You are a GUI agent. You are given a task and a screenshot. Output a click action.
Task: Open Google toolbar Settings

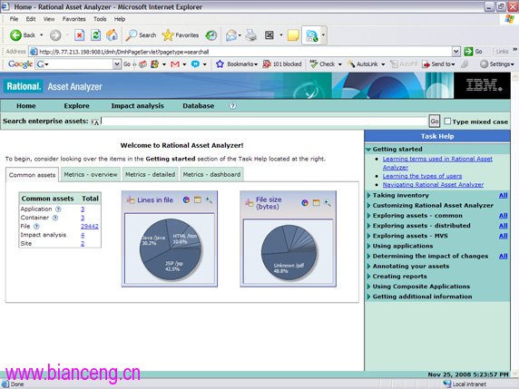tap(496, 64)
